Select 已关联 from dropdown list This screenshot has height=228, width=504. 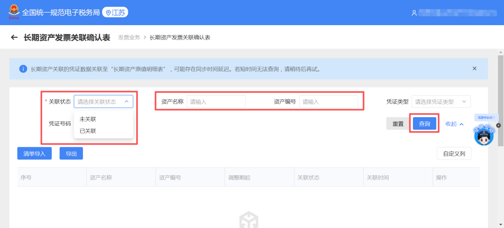coord(88,131)
